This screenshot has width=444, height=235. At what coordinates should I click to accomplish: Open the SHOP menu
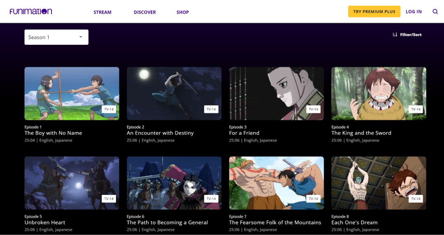[182, 12]
